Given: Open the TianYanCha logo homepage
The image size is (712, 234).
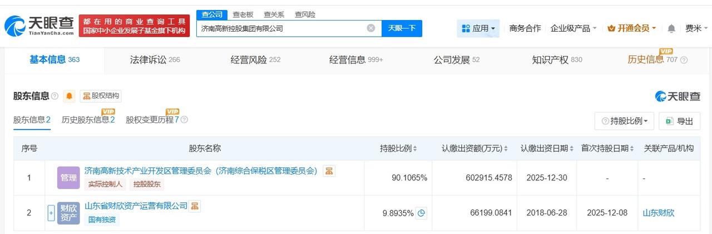Looking at the screenshot, I should coord(39,26).
